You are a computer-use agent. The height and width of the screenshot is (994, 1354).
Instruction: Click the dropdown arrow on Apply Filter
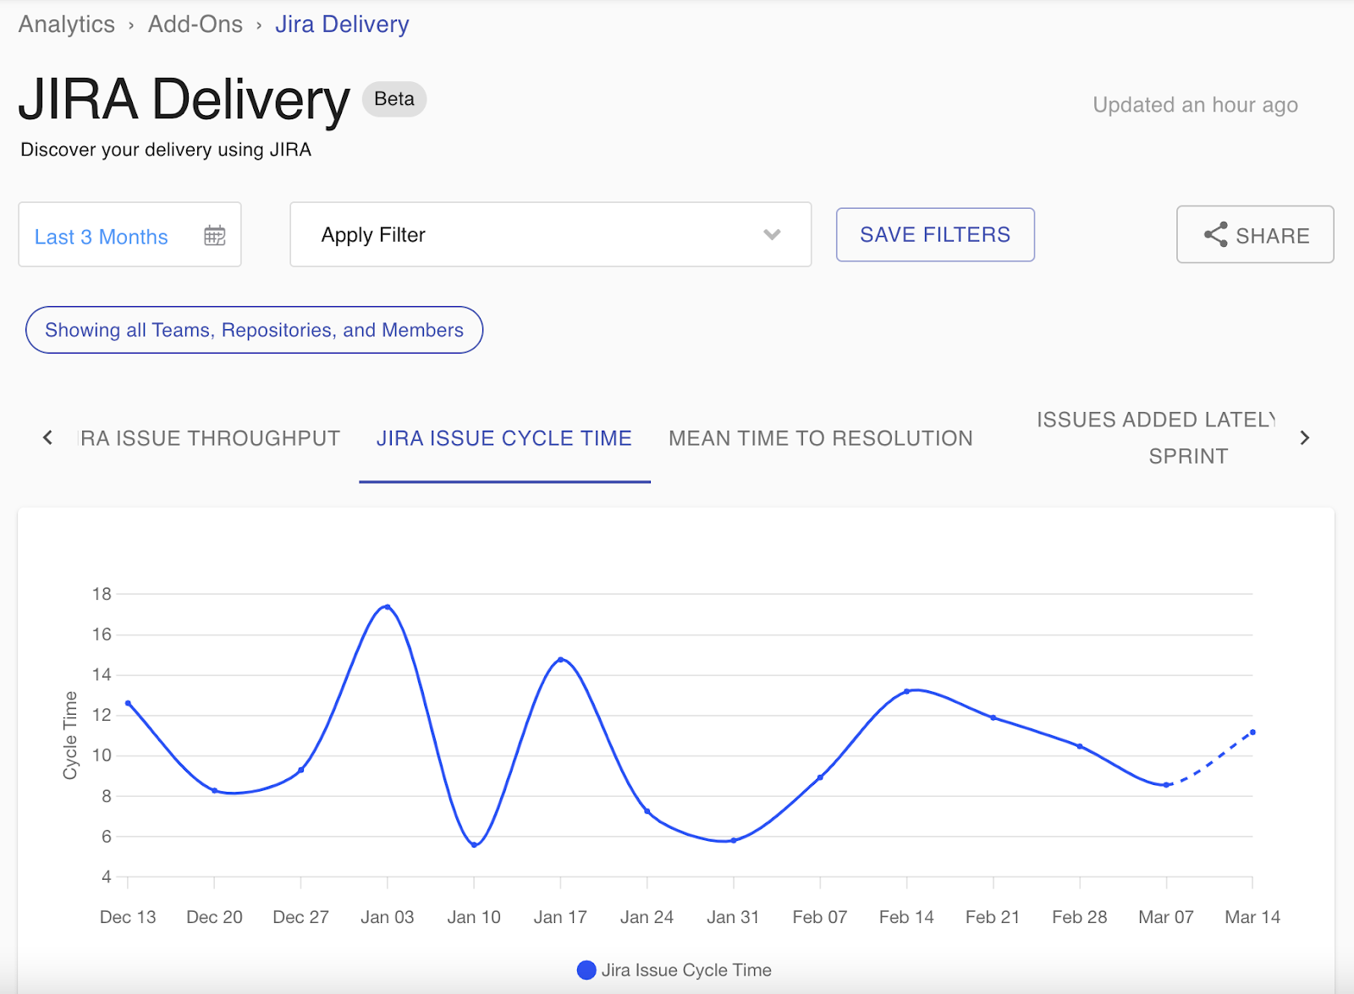click(x=771, y=235)
